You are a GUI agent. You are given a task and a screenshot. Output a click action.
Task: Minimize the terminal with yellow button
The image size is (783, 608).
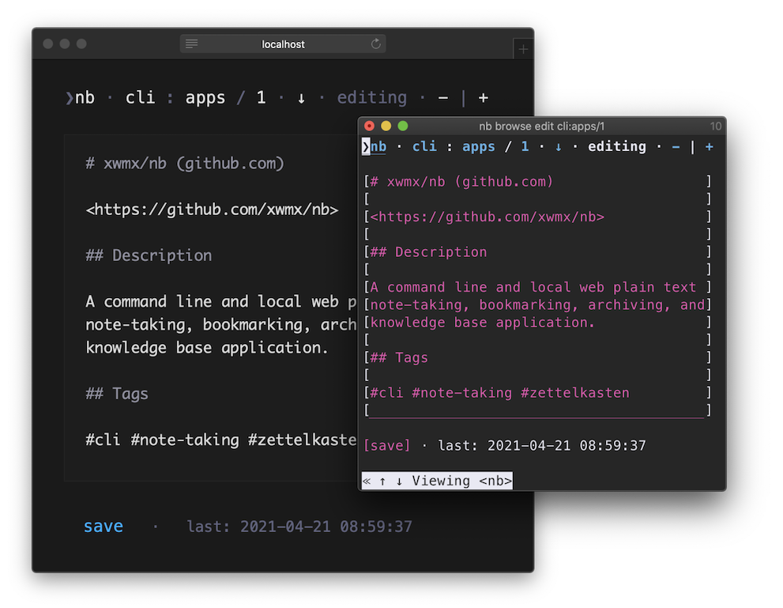(386, 126)
